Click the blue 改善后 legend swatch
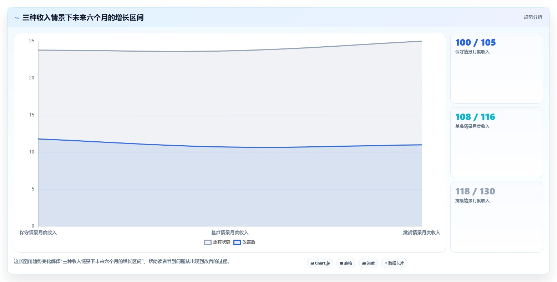 [237, 242]
